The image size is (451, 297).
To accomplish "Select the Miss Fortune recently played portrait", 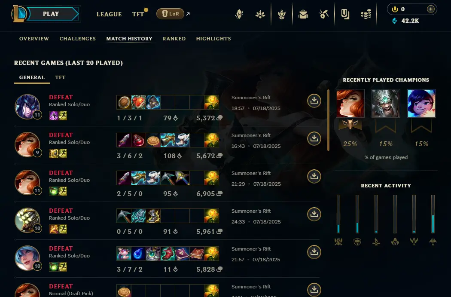I will pyautogui.click(x=350, y=103).
